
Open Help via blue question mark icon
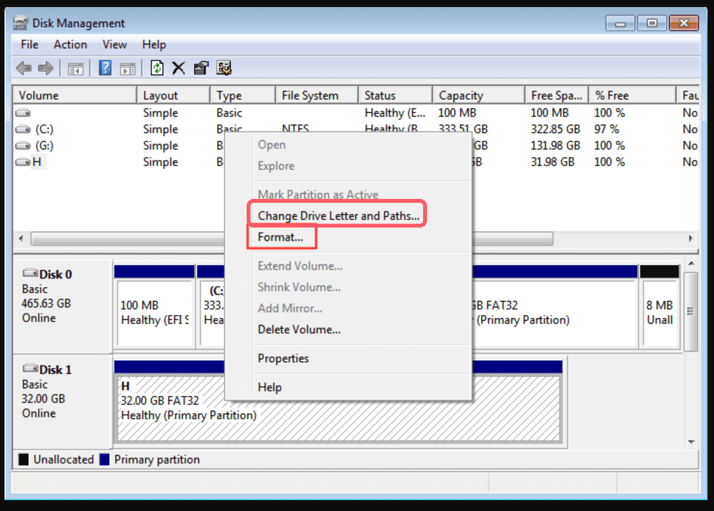105,68
